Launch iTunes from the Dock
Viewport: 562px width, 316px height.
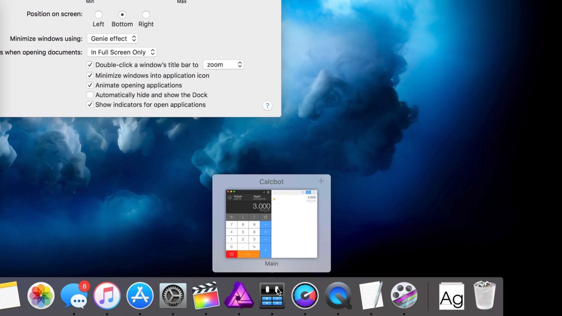[x=107, y=295]
